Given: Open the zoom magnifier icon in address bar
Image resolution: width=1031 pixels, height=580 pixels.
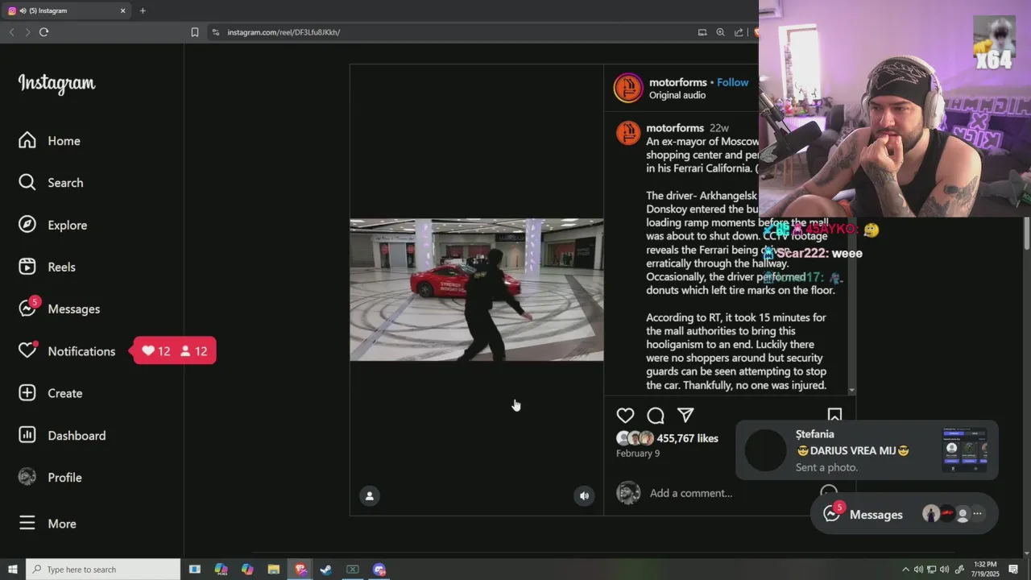Looking at the screenshot, I should click(721, 32).
